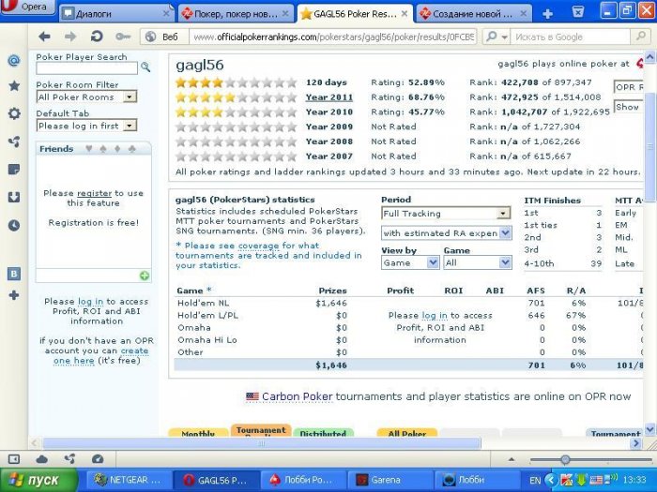Viewport: 657px width, 492px height.
Task: Open the search engine selector dropdown
Action: (x=497, y=37)
